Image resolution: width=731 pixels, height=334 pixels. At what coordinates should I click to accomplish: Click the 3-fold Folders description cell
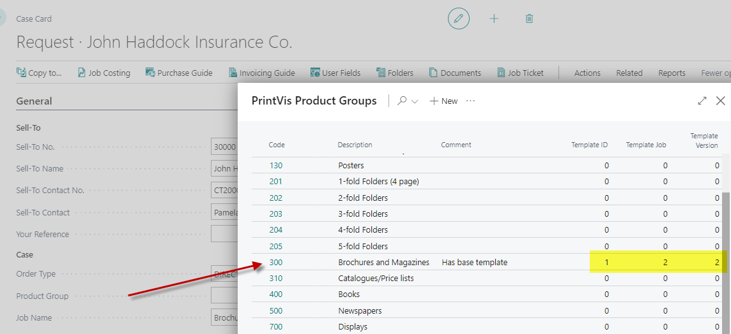[x=363, y=214]
